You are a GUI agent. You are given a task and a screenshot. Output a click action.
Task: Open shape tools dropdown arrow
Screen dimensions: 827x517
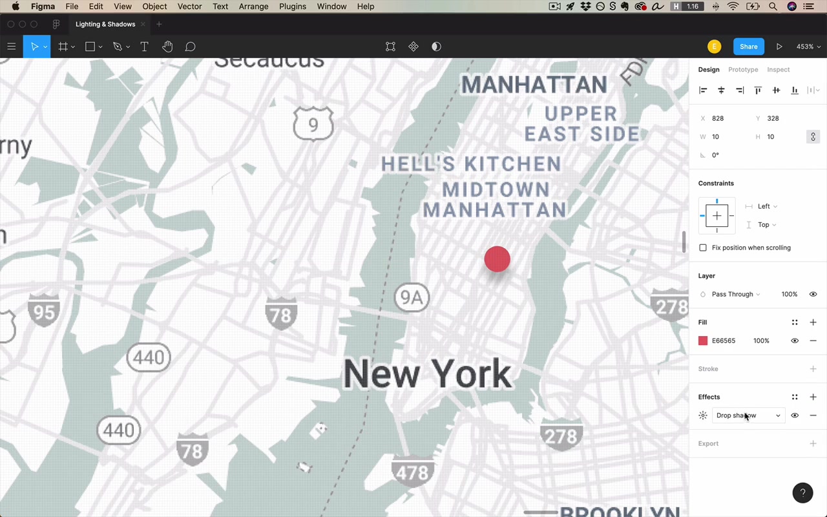100,47
